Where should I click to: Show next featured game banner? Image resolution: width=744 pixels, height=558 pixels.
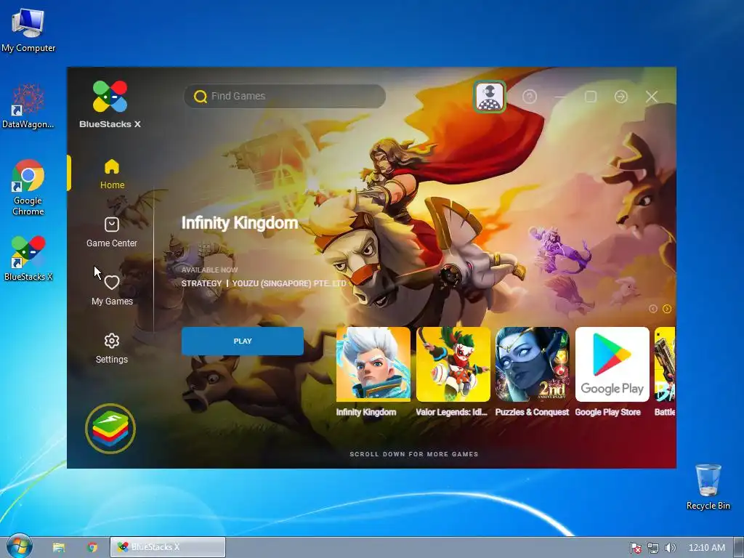[x=667, y=309]
